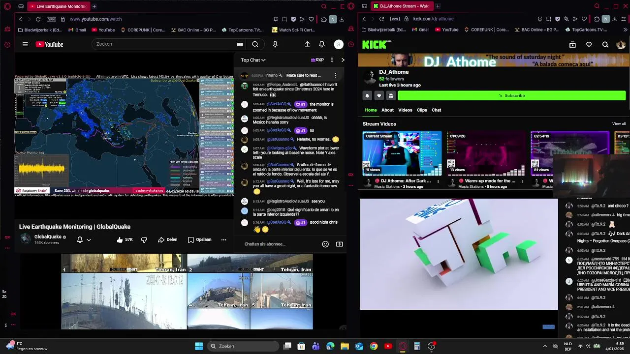
Task: Open YouTube notifications bell in header
Action: 321,44
